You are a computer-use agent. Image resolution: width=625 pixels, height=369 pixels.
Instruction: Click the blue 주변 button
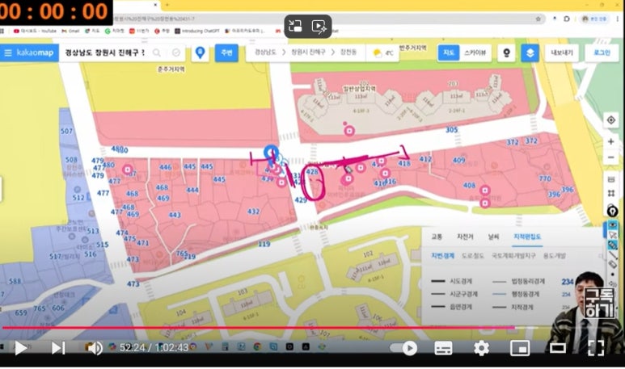point(226,52)
